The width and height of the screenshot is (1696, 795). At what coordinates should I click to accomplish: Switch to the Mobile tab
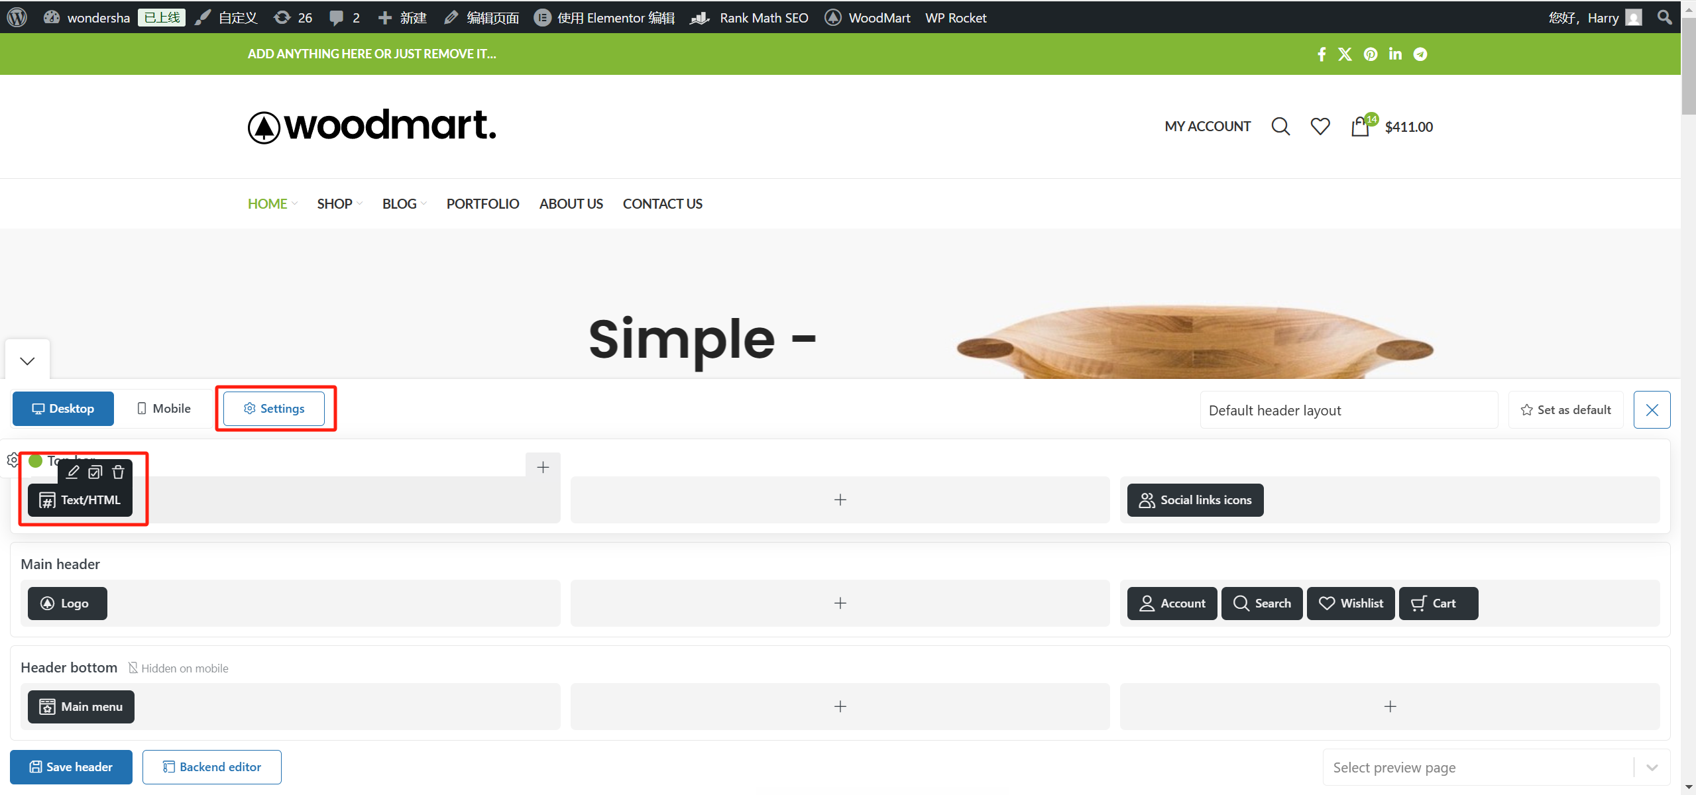click(x=164, y=409)
